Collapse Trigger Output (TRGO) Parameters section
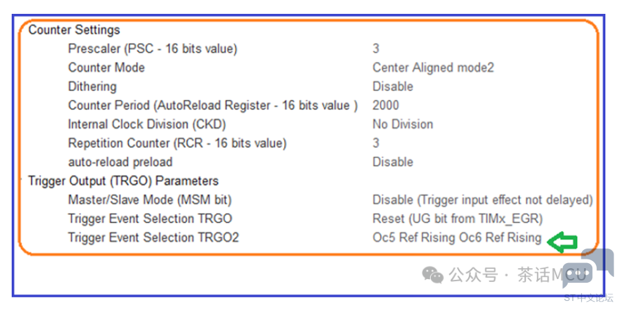The width and height of the screenshot is (620, 309). point(123,181)
